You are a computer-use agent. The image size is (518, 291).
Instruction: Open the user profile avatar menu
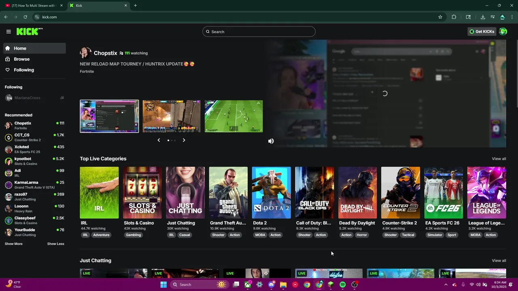503,32
